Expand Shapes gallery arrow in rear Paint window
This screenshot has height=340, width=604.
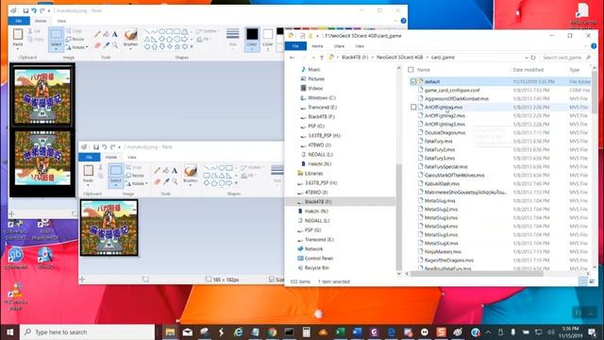click(x=192, y=46)
